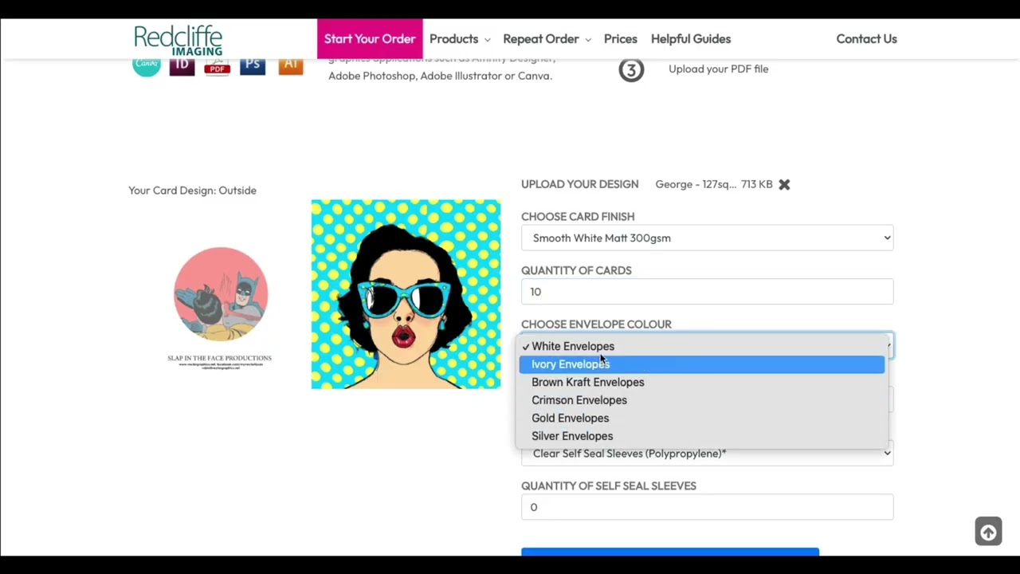Click the Quantity of Cards field
Screen dimensions: 1020x574
pyautogui.click(x=707, y=292)
